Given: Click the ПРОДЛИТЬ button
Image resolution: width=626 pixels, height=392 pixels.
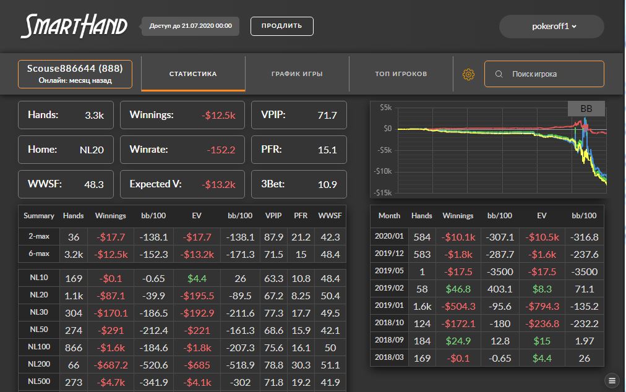Looking at the screenshot, I should (281, 26).
